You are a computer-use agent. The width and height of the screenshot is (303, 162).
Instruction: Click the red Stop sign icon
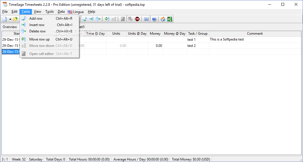(137, 19)
